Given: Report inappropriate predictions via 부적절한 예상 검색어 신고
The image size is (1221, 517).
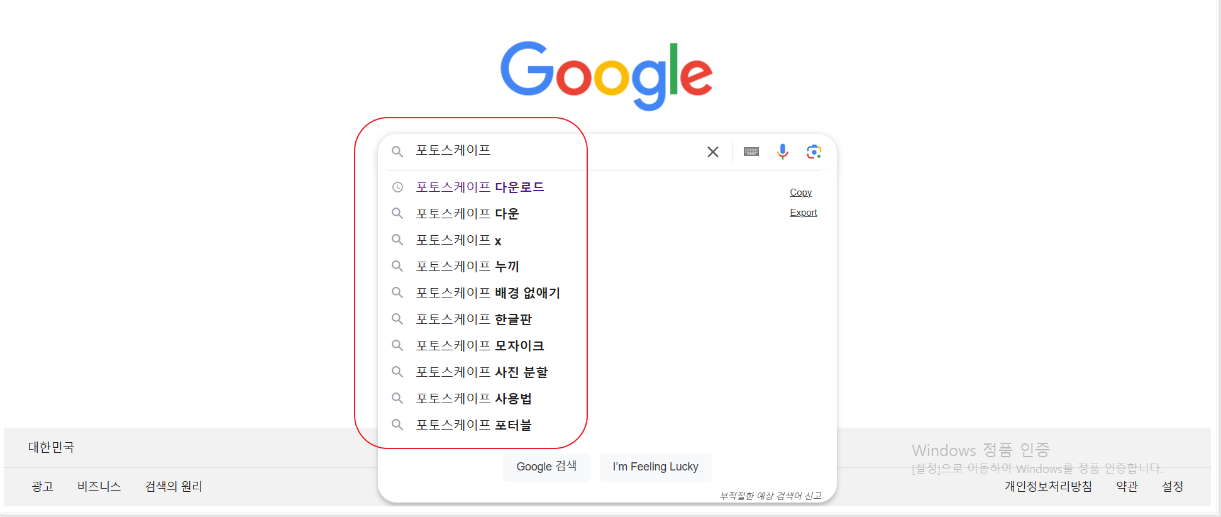Looking at the screenshot, I should [x=771, y=495].
